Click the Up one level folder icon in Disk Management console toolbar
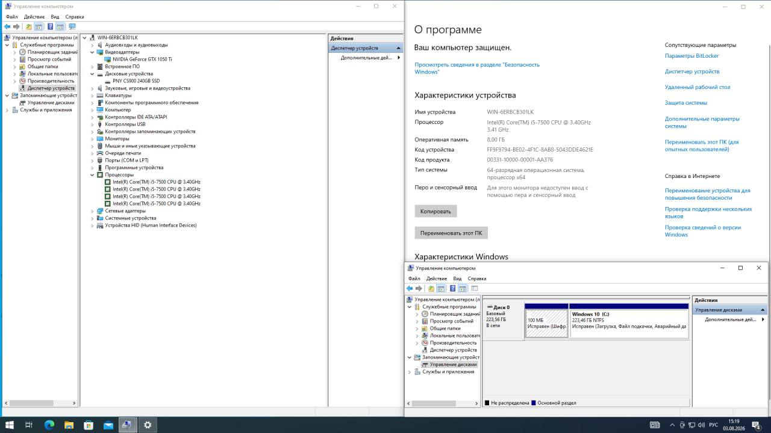Viewport: 771px width, 433px height. (x=431, y=288)
